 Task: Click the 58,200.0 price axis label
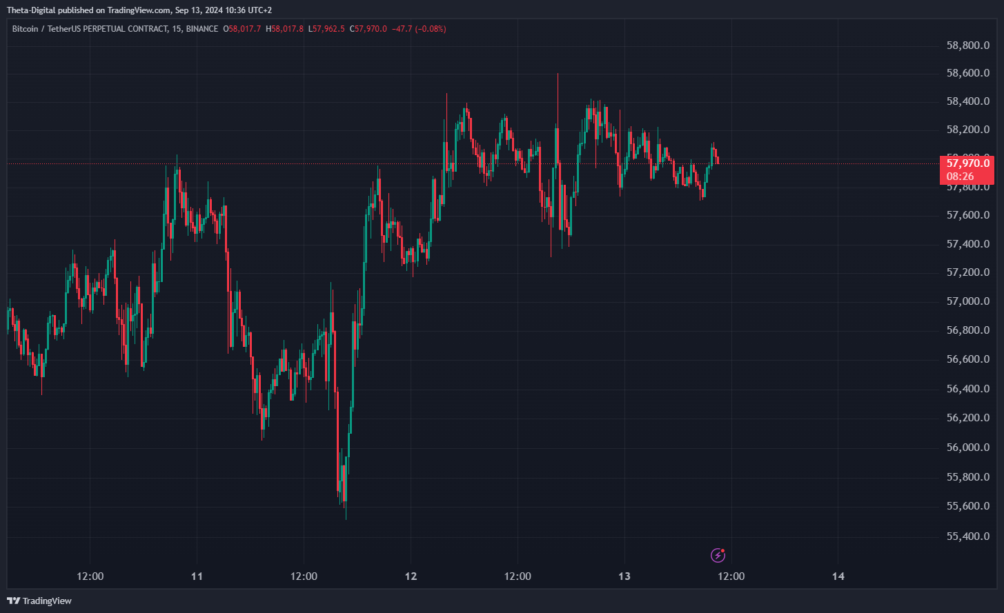967,130
